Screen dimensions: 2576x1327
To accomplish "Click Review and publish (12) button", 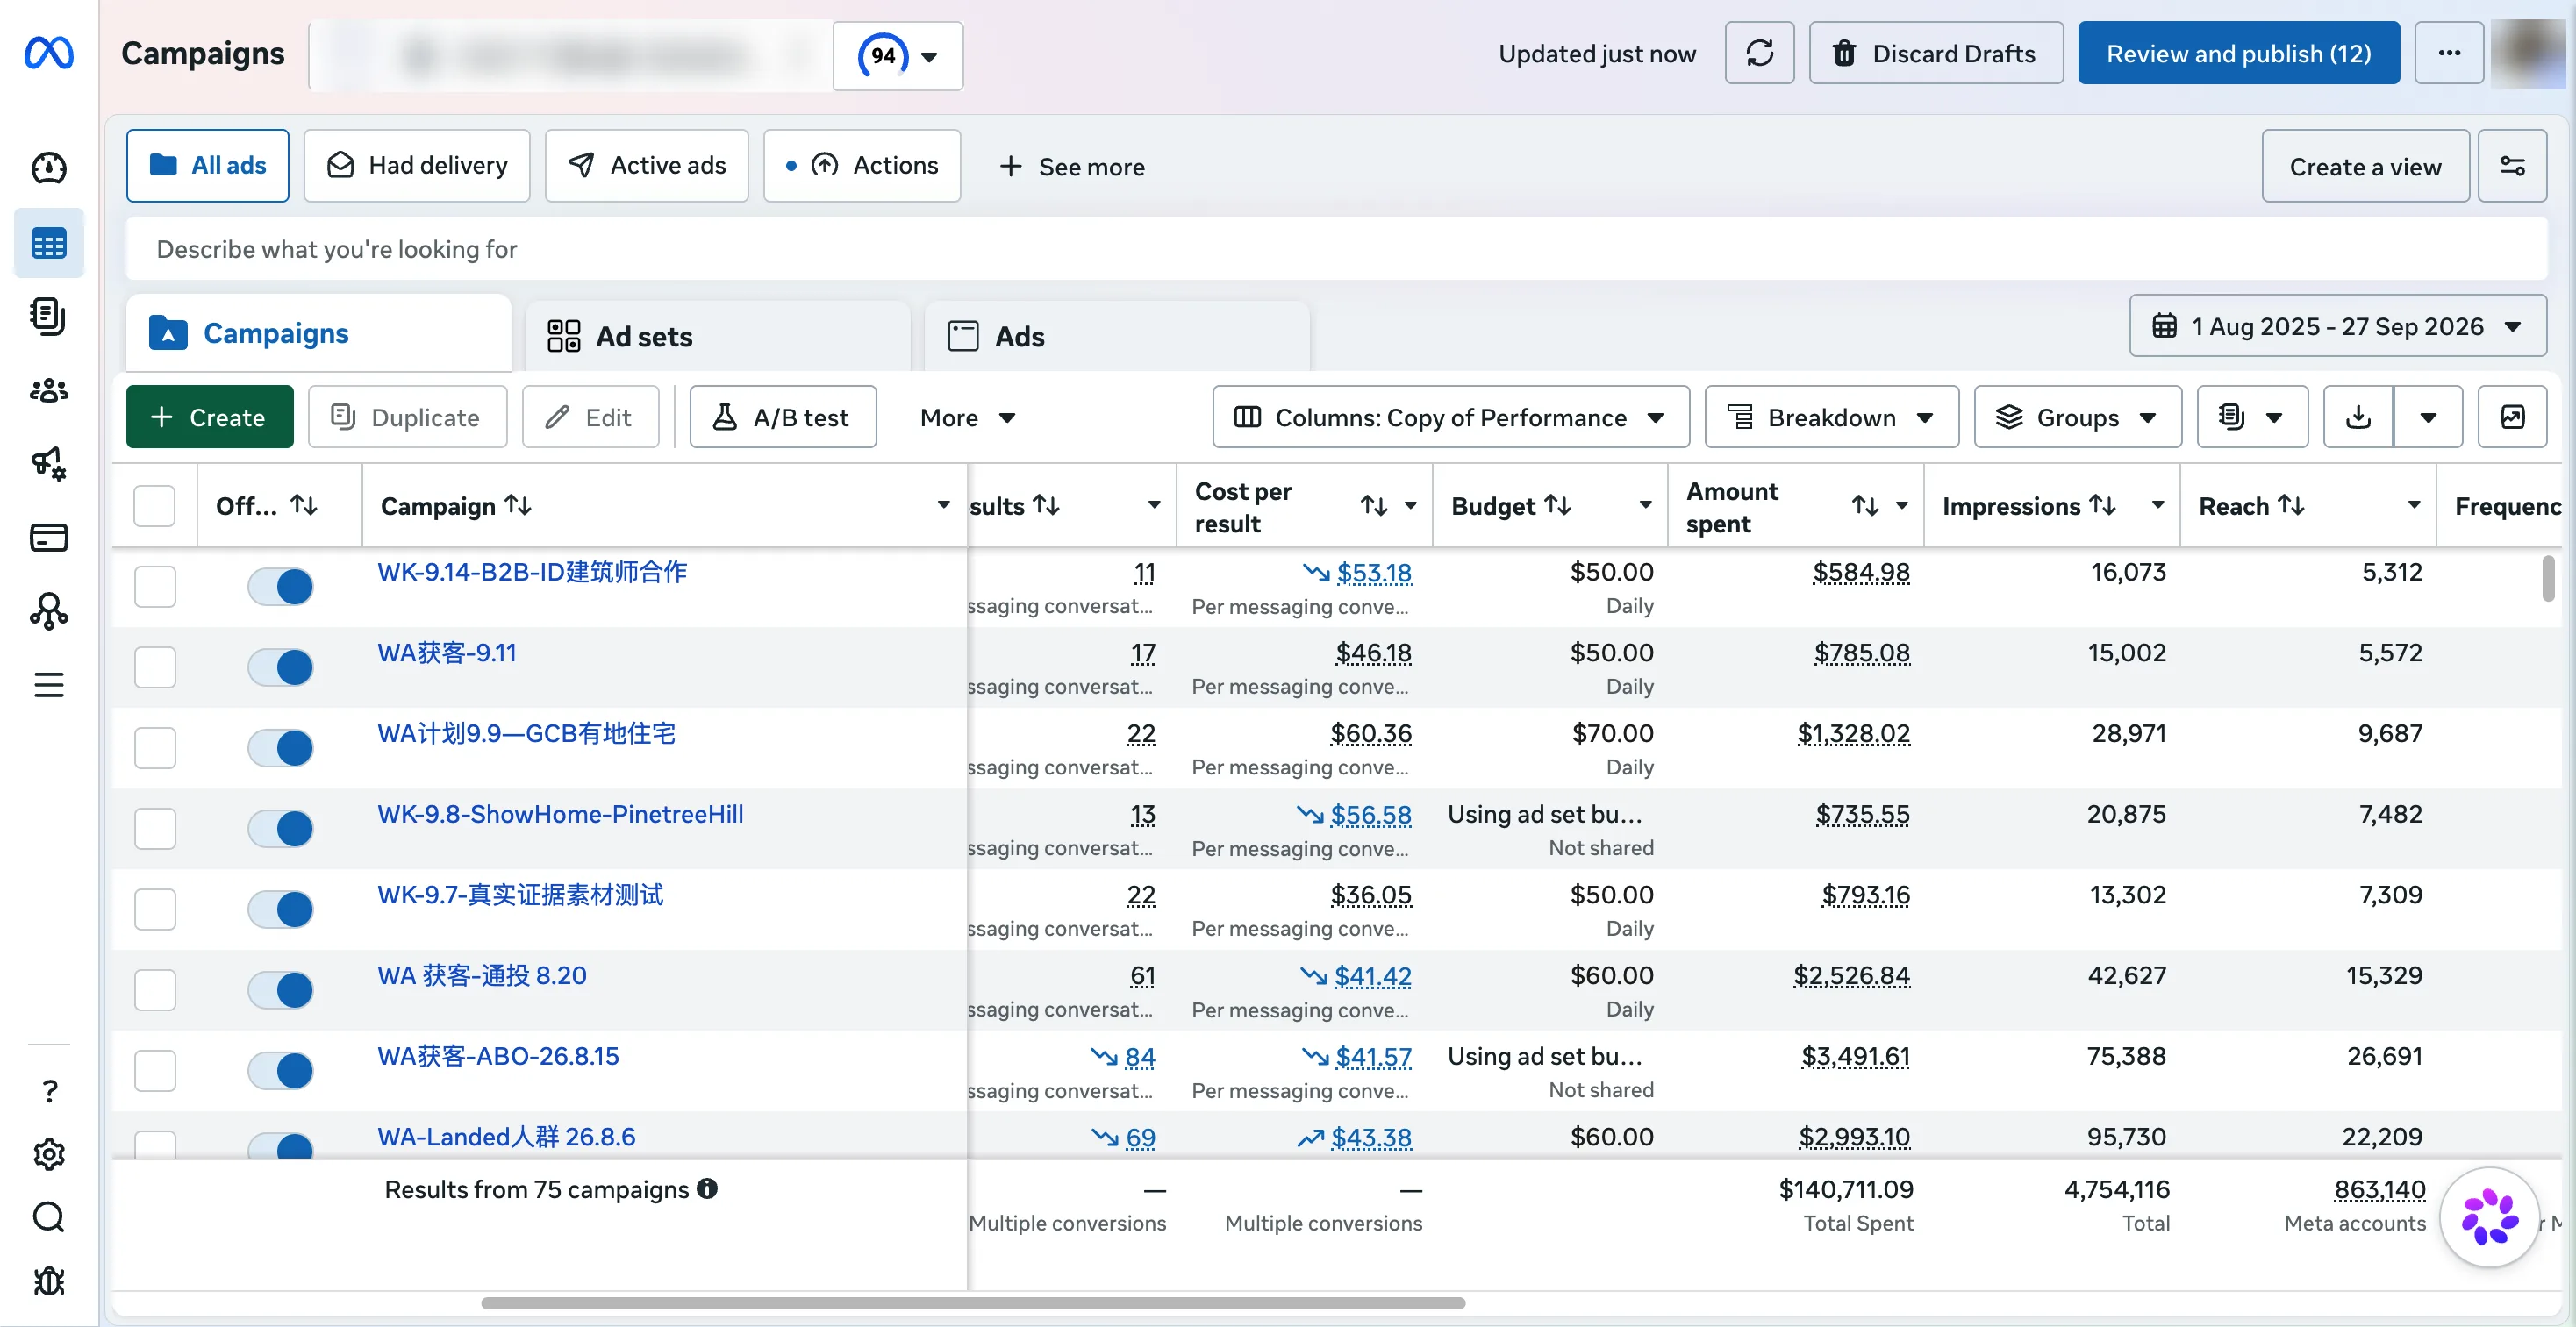I will coord(2239,53).
